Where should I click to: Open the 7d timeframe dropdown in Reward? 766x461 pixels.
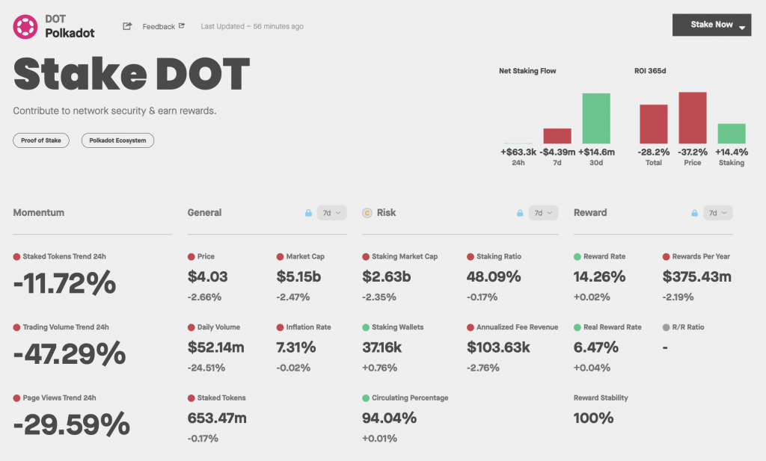coord(717,213)
